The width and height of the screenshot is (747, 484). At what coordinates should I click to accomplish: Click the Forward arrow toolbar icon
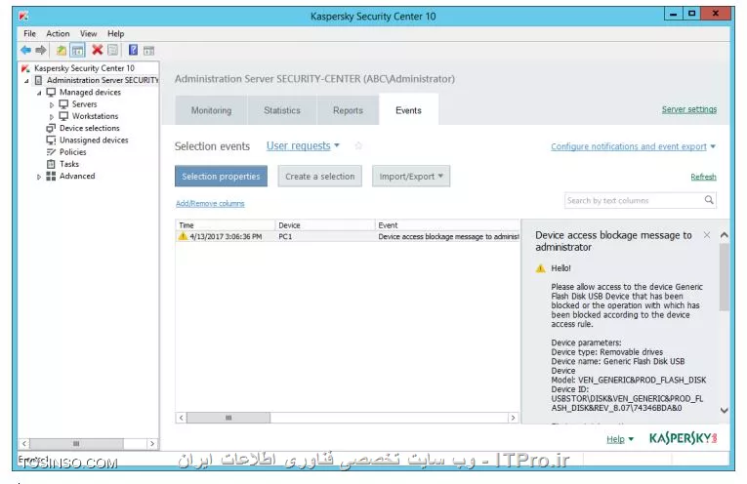pos(41,50)
